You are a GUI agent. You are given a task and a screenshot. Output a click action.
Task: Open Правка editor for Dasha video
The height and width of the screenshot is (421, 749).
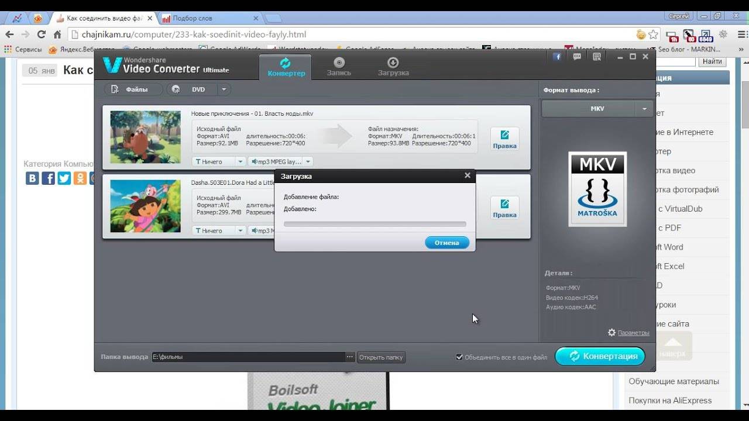pos(504,208)
